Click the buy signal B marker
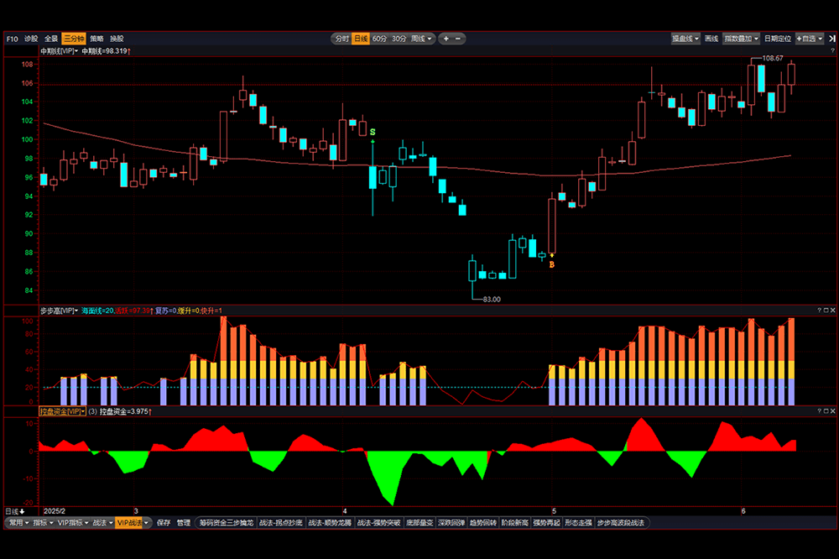Image resolution: width=839 pixels, height=559 pixels. (551, 264)
